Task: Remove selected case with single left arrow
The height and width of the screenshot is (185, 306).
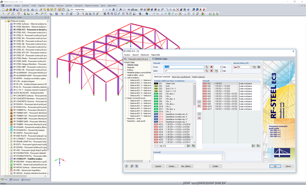Action: 199,114
